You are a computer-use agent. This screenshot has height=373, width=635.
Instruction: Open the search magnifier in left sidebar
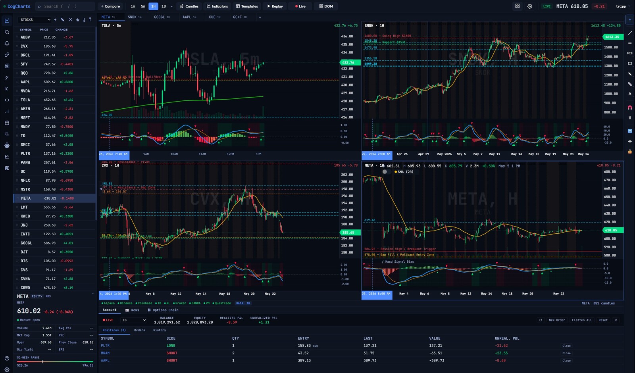[x=7, y=32]
